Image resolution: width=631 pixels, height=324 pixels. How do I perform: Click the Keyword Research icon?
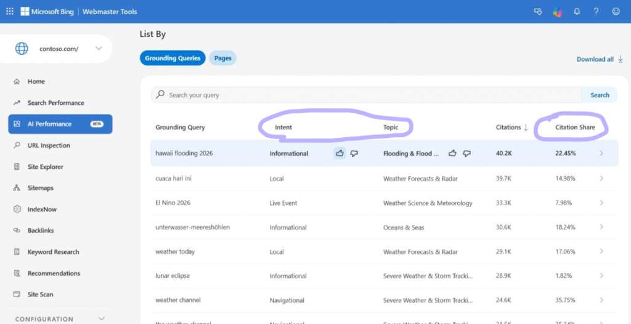coord(17,252)
